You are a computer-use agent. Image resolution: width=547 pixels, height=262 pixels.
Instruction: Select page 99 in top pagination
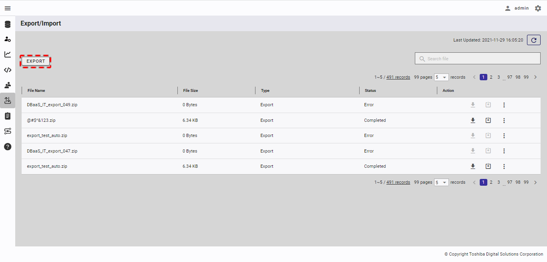526,77
